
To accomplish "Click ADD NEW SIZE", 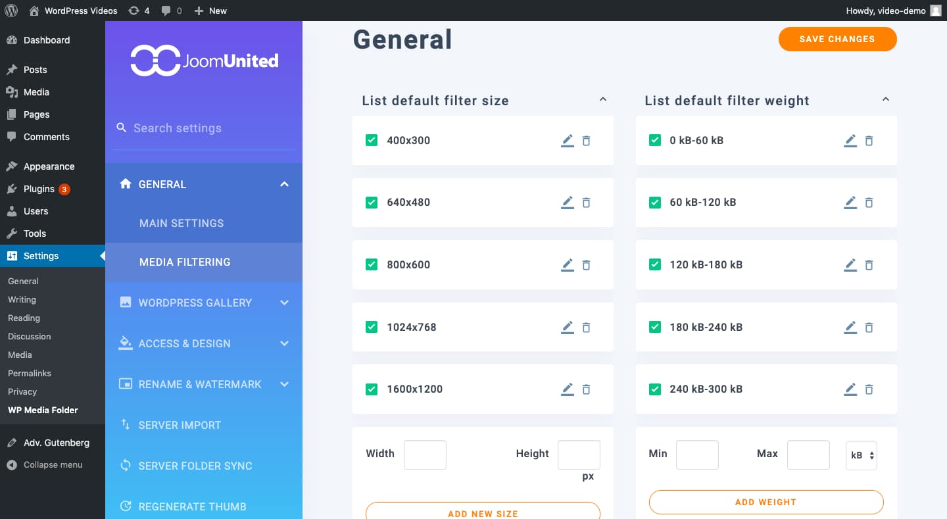I will point(482,512).
